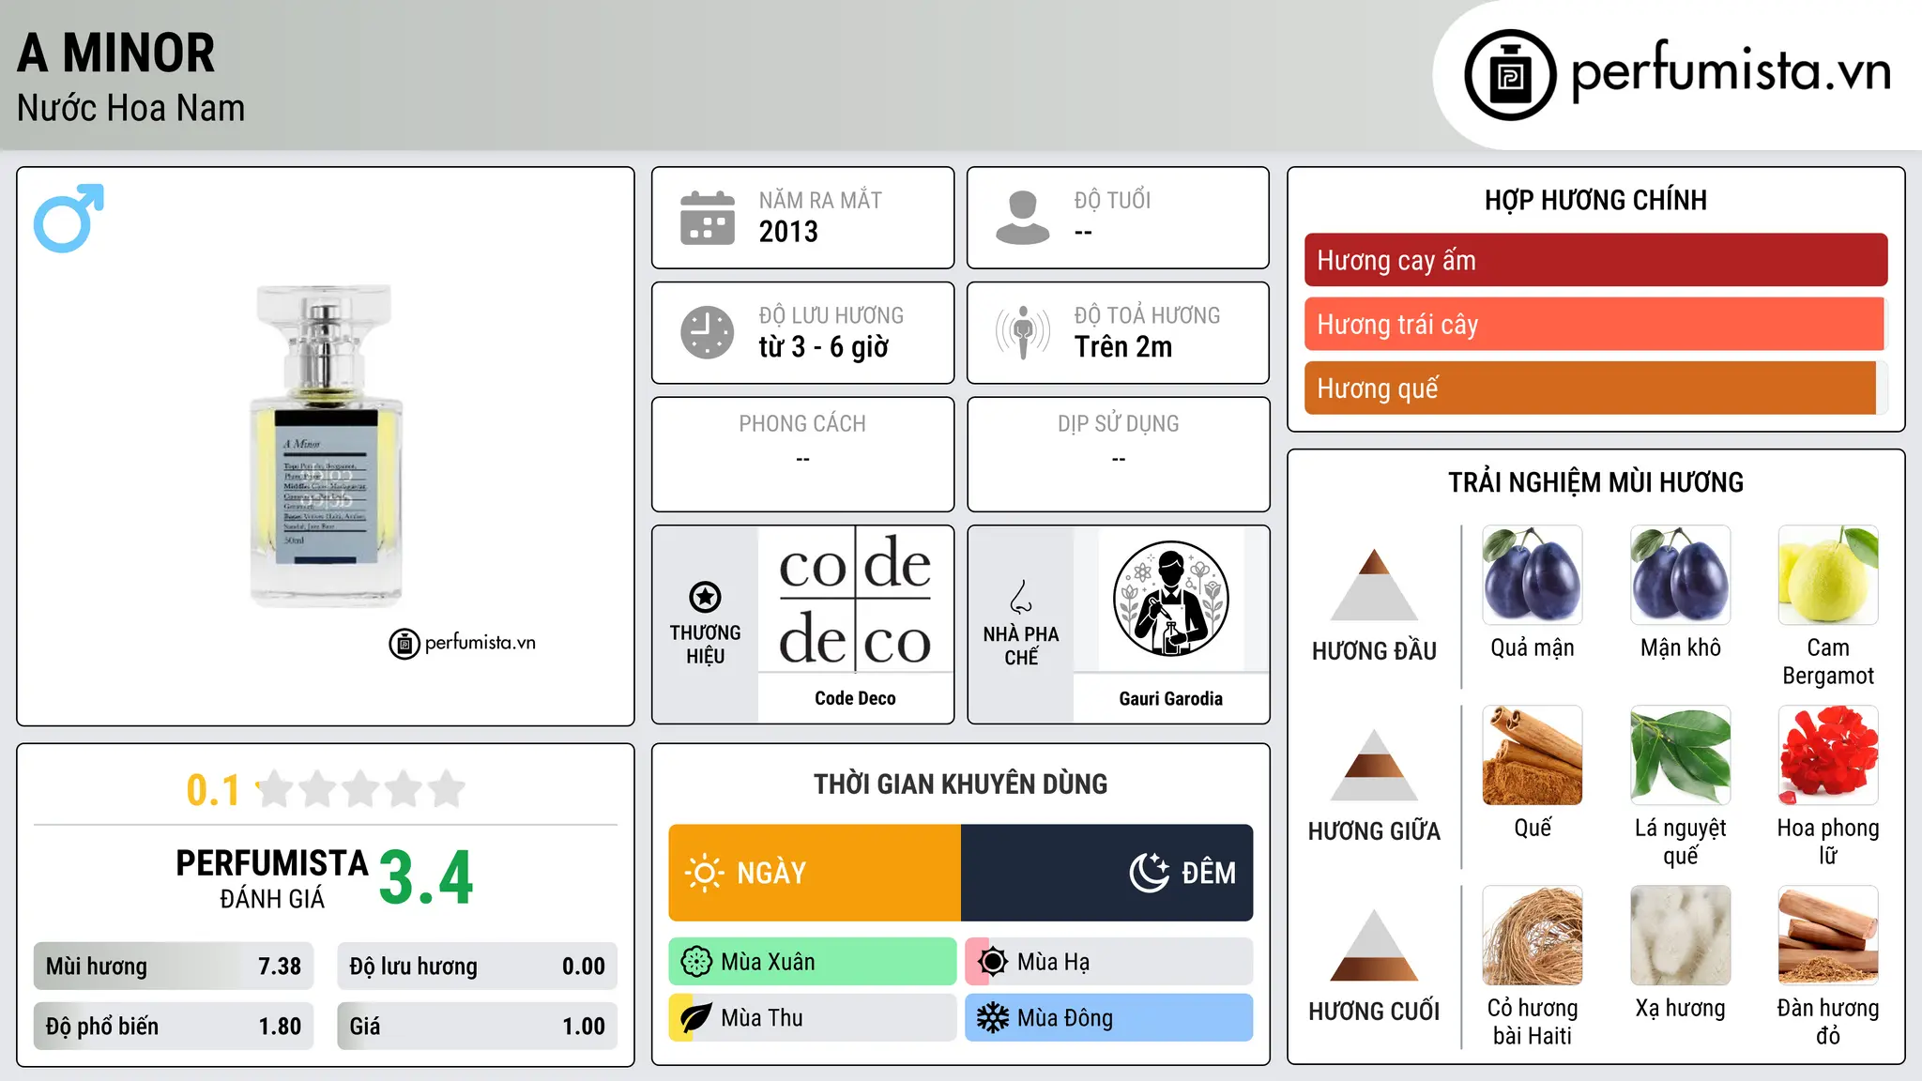Image resolution: width=1922 pixels, height=1081 pixels.
Task: Click the projection value Trên 2m
Action: pyautogui.click(x=1123, y=347)
